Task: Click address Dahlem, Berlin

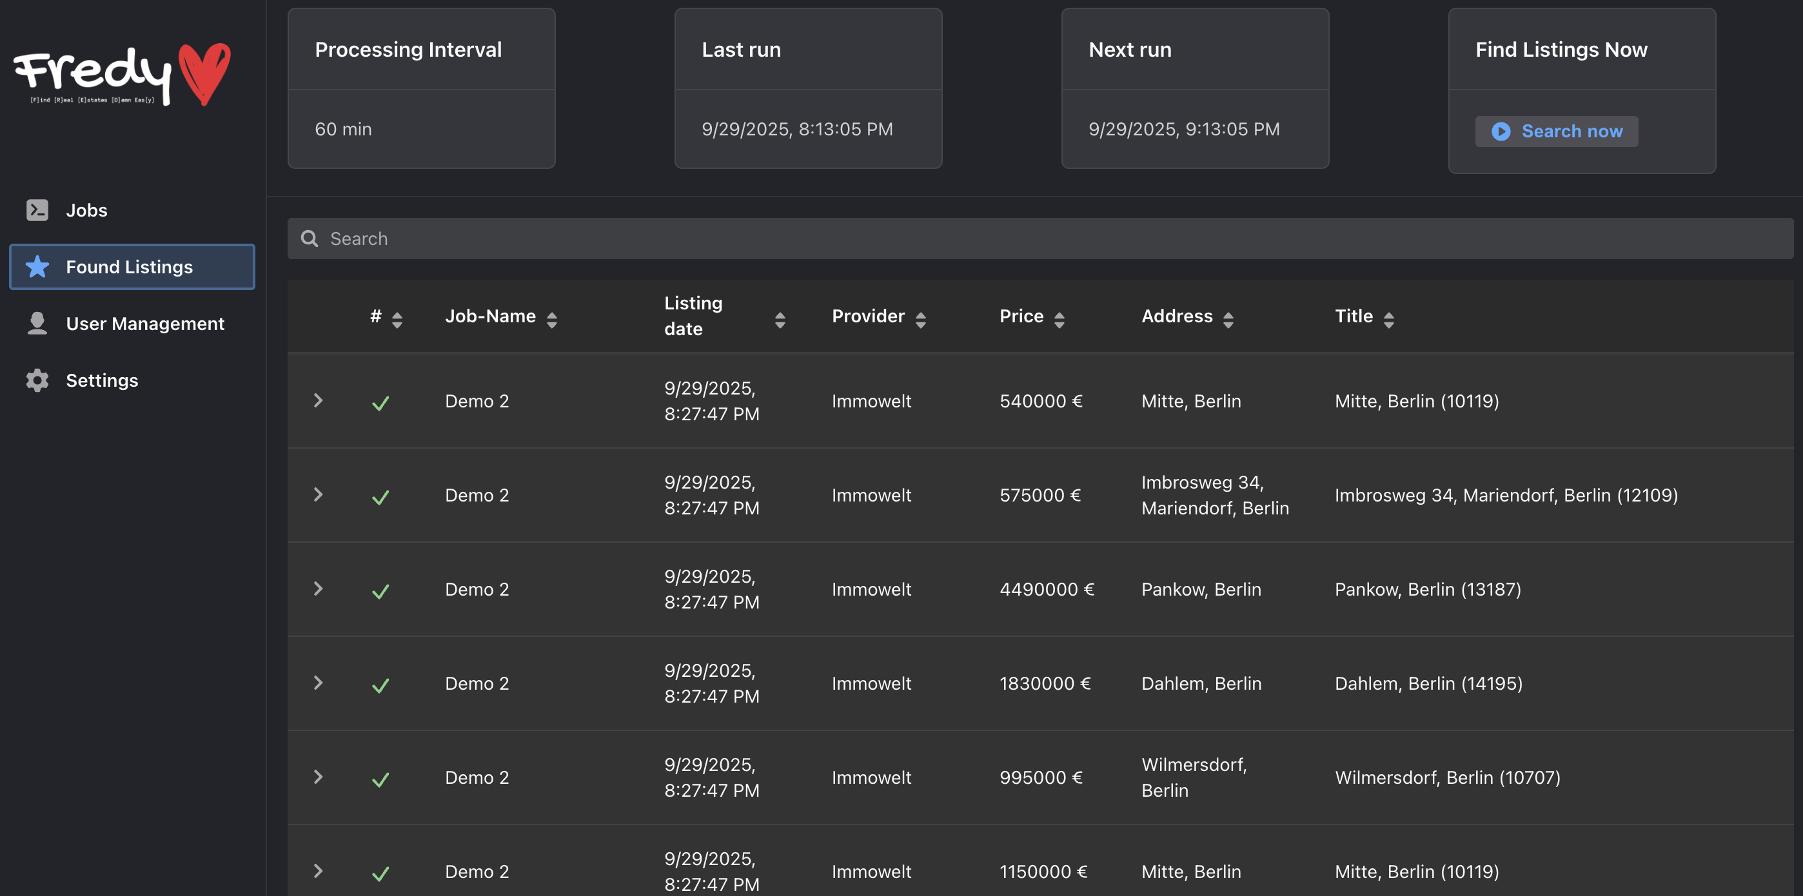Action: tap(1202, 683)
